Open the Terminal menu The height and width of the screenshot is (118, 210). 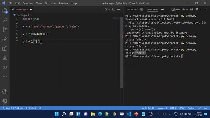click(x=63, y=3)
